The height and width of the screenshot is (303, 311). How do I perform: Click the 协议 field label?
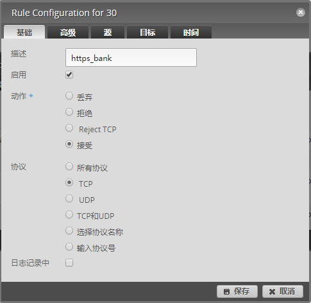(19, 167)
